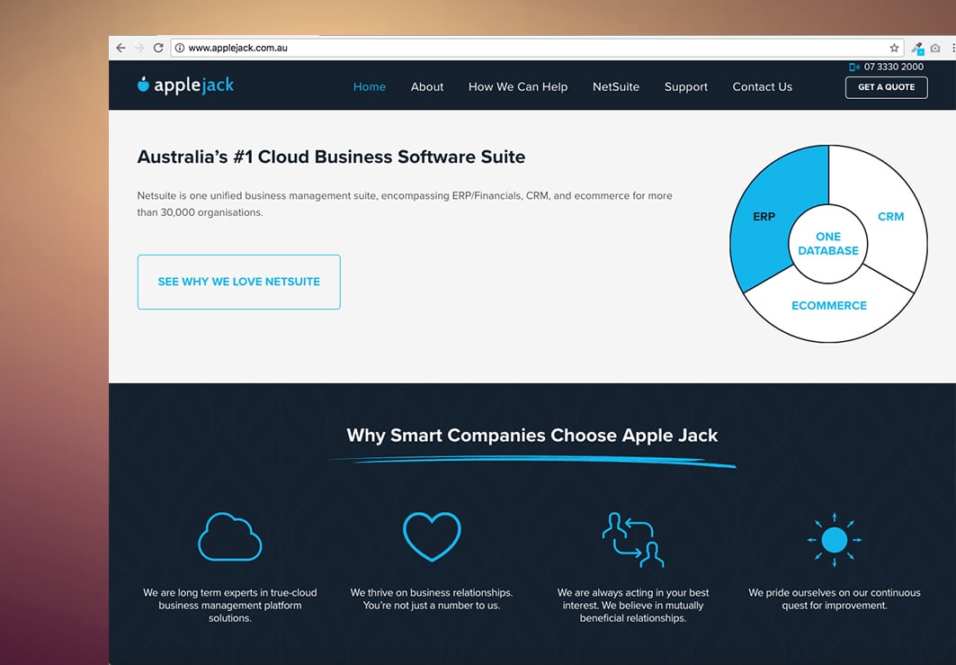Bookmark this page with the star icon
Viewport: 956px width, 665px height.
click(894, 48)
